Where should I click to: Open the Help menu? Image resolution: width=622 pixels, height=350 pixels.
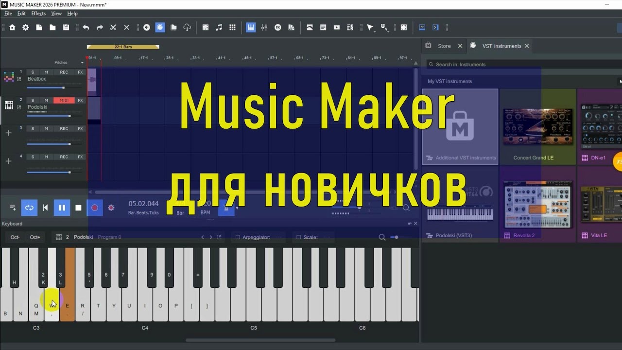(72, 14)
